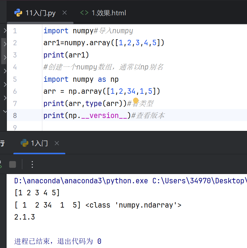Click the np.array([1,2,34,1,5]) code on line 6

click(x=114, y=91)
